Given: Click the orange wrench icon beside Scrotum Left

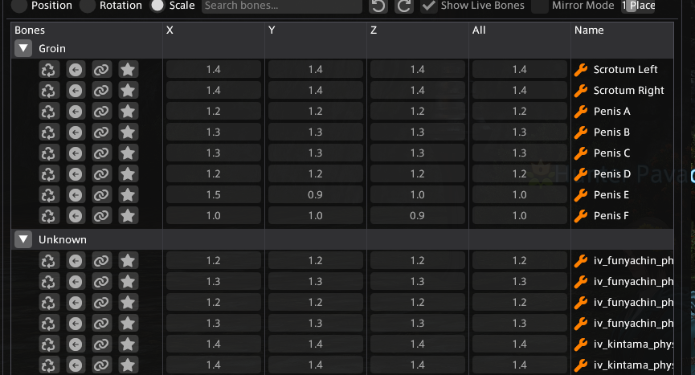Looking at the screenshot, I should coord(581,70).
